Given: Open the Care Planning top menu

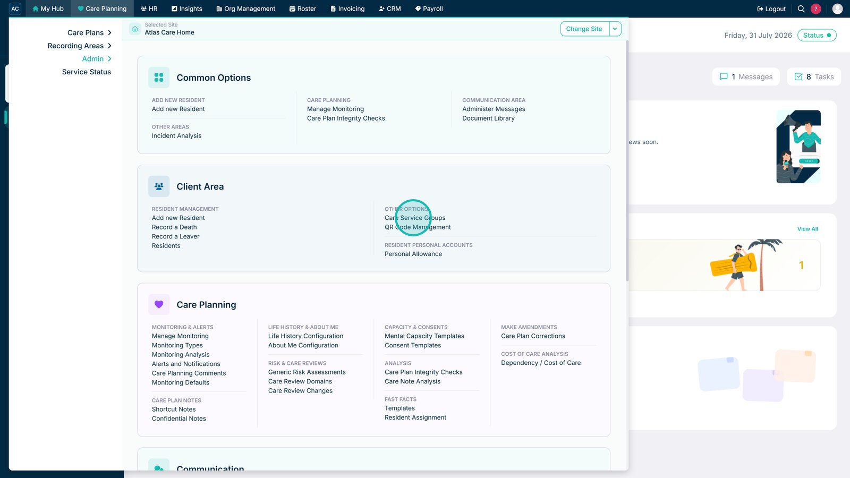Looking at the screenshot, I should click(x=102, y=8).
